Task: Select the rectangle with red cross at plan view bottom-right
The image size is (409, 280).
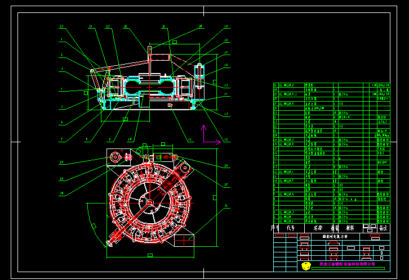Action: pos(183,240)
